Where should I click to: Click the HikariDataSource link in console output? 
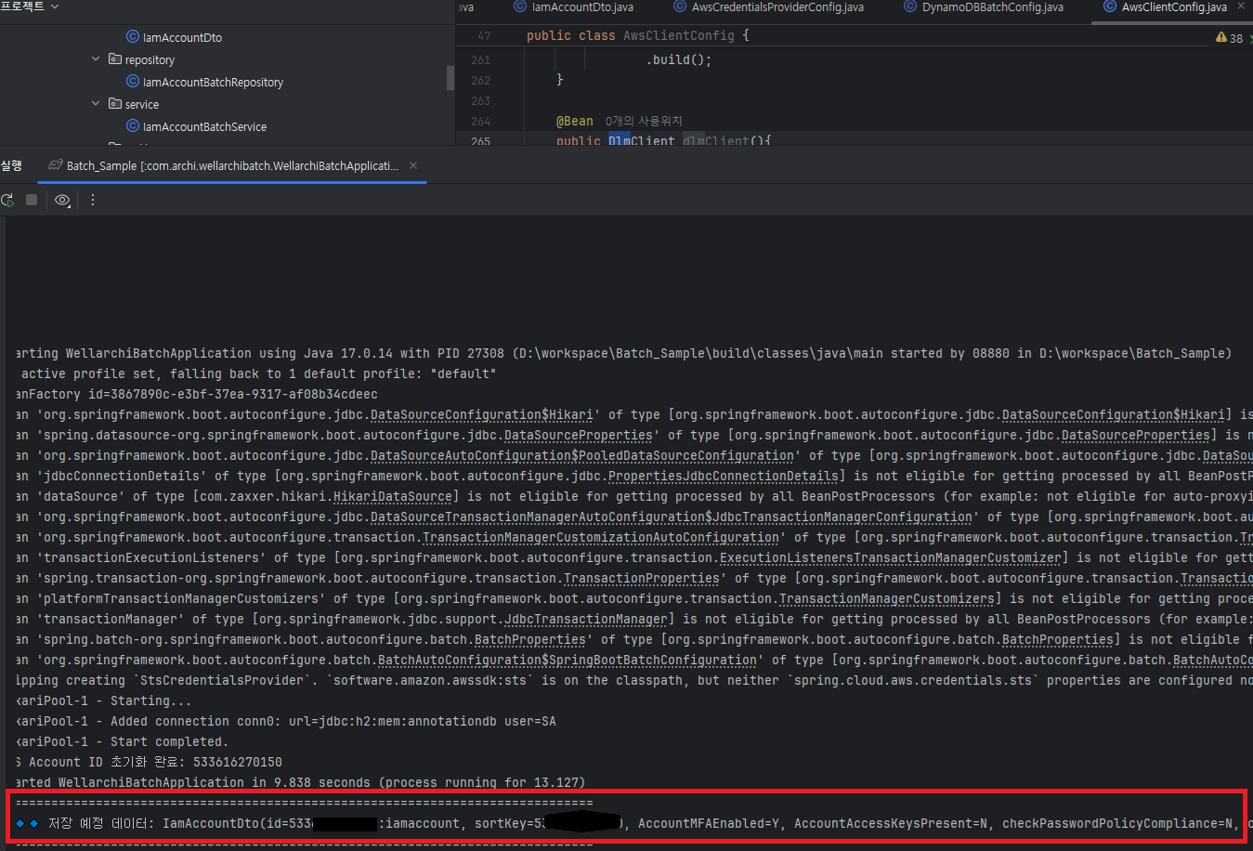click(x=393, y=497)
